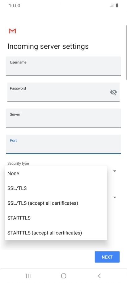This screenshot has height=283, width=127.
Task: Tap the 10:00 status bar clock
Action: (15, 6)
